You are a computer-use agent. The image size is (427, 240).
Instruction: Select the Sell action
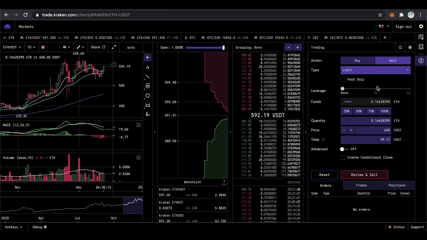pos(393,61)
